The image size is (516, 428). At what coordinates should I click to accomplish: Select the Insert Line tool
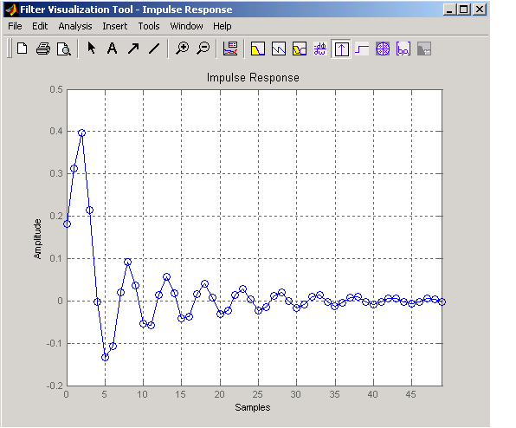pos(154,49)
